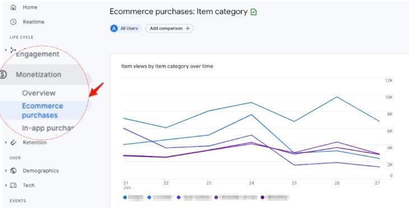Screen dimensions: 409x208
Task: Click the green report verified icon
Action: [254, 12]
